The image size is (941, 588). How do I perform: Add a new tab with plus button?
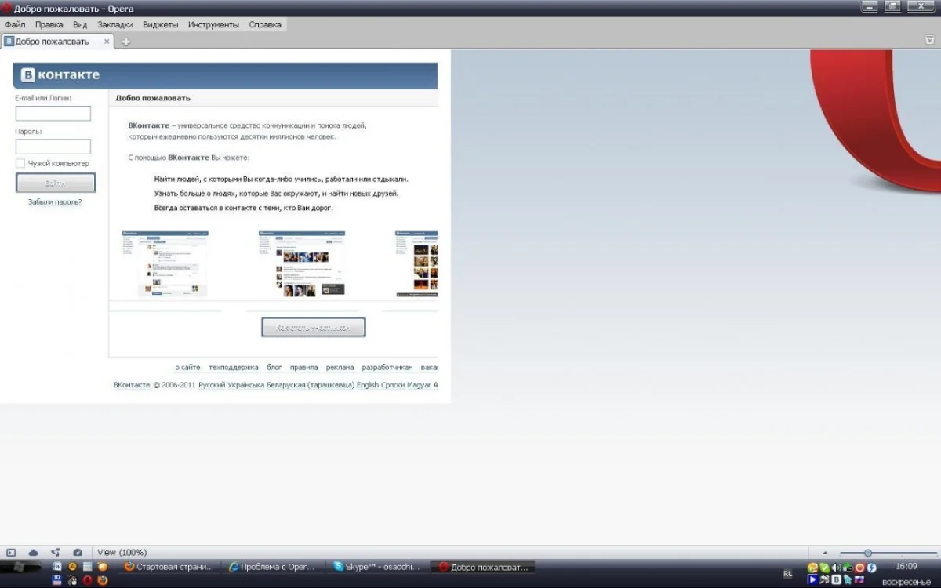coord(125,42)
